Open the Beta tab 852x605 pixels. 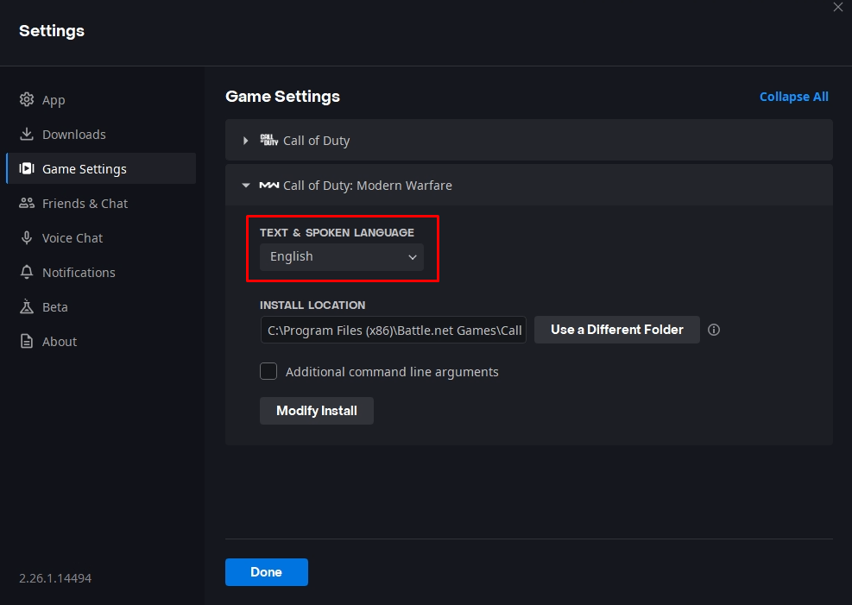coord(101,307)
